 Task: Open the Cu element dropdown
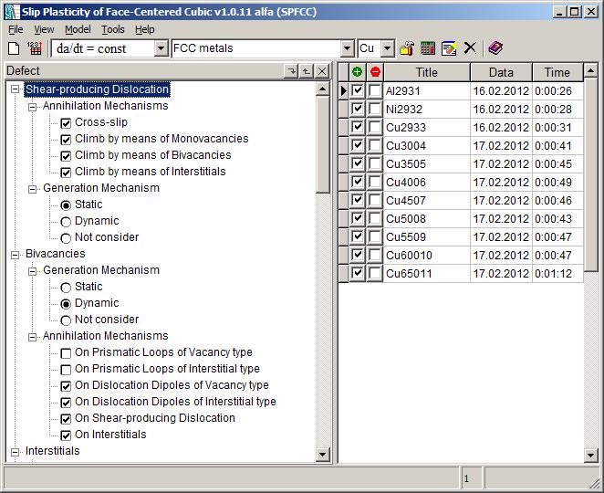pyautogui.click(x=388, y=48)
